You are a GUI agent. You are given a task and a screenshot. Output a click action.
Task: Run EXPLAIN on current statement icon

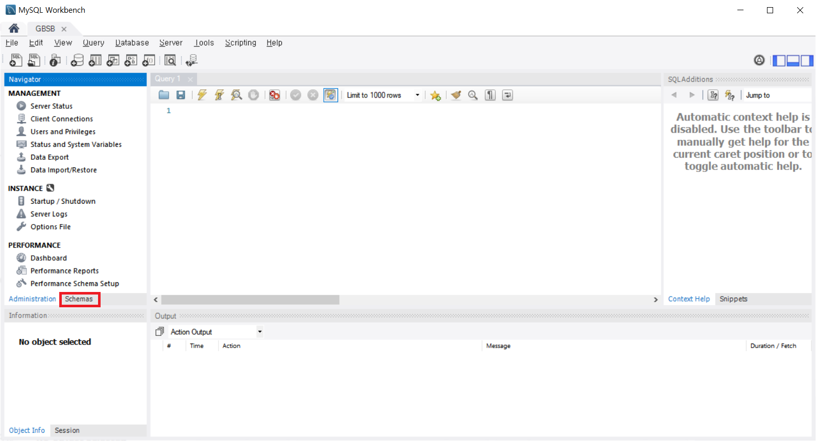tap(236, 95)
